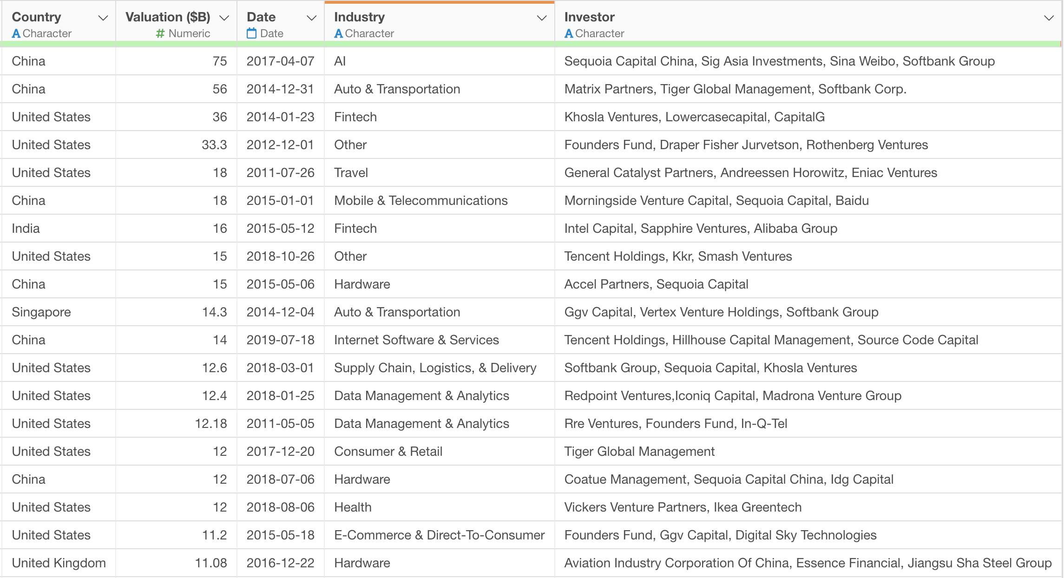Click the green bar under Valuation header
The height and width of the screenshot is (578, 1064).
click(x=176, y=44)
